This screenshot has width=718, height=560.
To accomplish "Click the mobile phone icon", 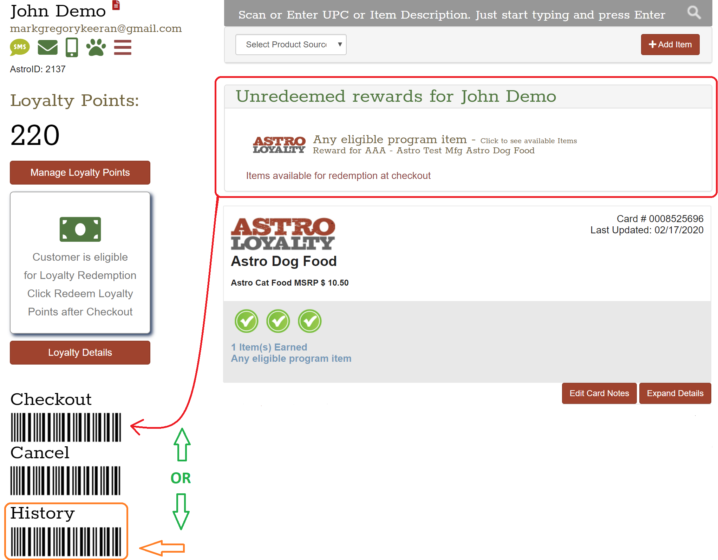I will pyautogui.click(x=72, y=47).
